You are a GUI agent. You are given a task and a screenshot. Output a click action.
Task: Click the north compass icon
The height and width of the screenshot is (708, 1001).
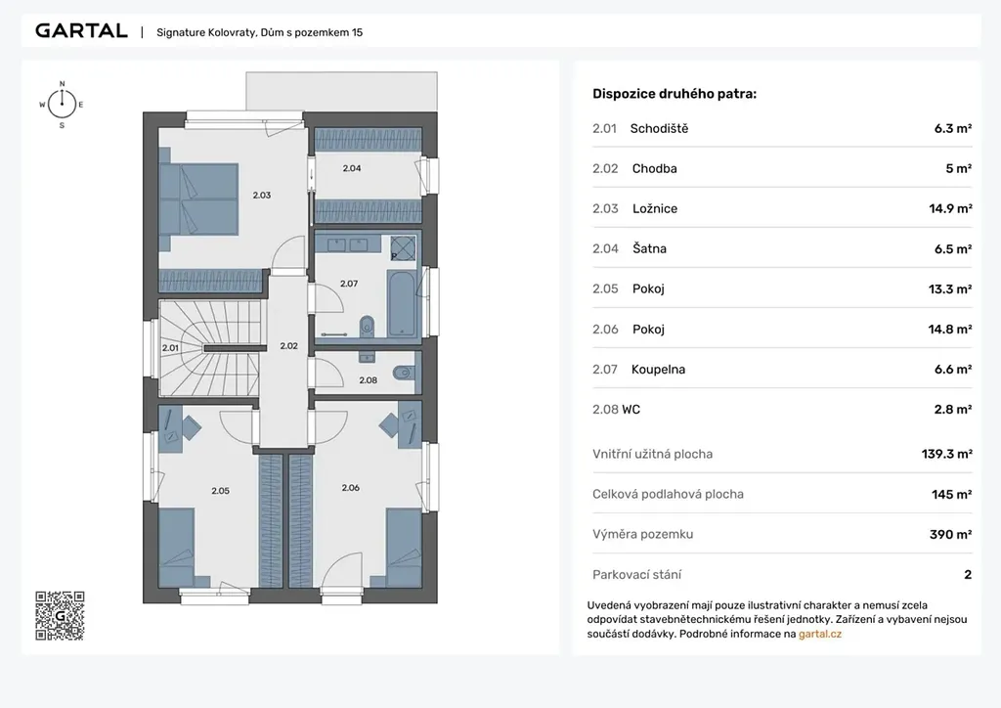[x=62, y=103]
